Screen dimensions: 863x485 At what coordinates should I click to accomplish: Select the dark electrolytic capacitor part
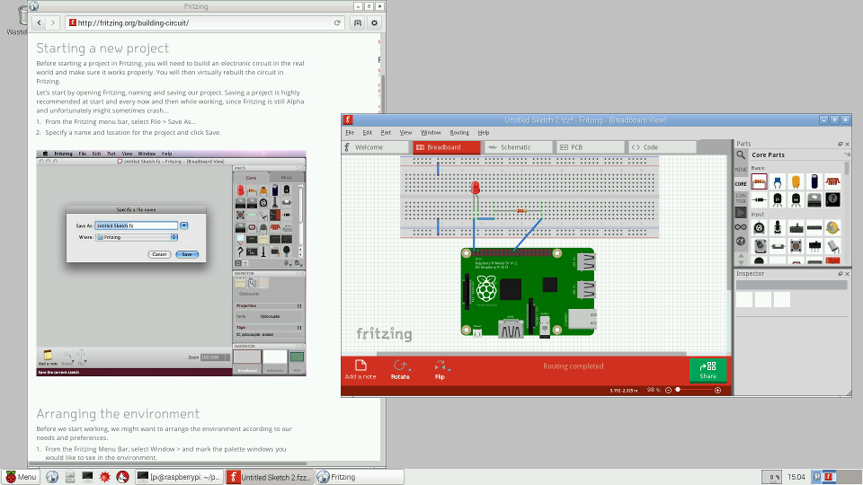(814, 181)
